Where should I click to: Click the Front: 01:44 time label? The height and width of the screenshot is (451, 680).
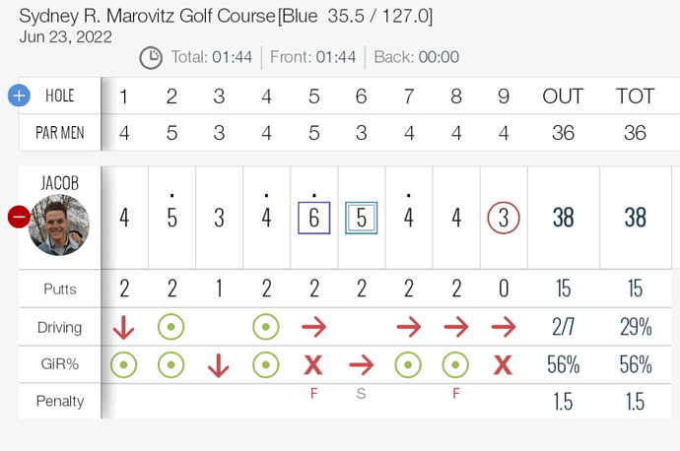click(318, 57)
